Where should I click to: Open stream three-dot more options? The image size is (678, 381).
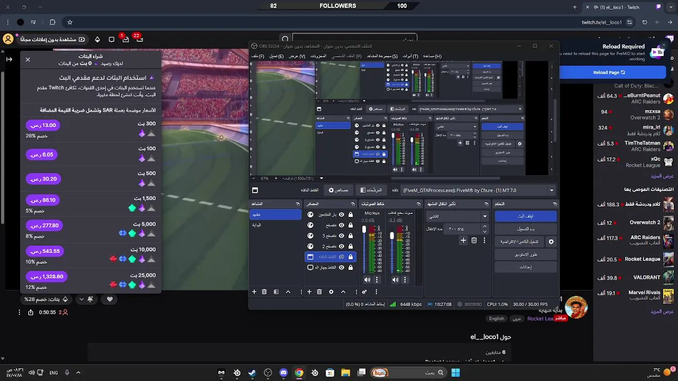[x=19, y=312]
